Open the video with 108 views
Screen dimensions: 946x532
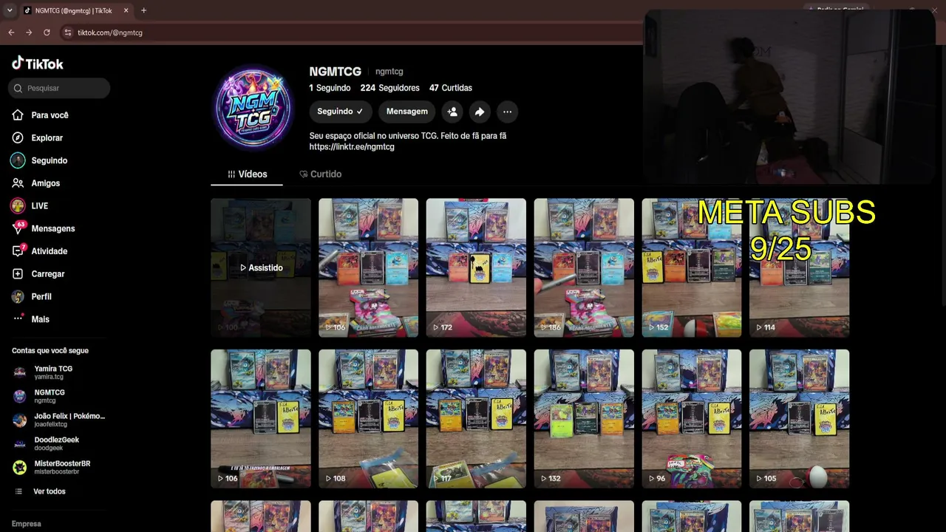(368, 419)
